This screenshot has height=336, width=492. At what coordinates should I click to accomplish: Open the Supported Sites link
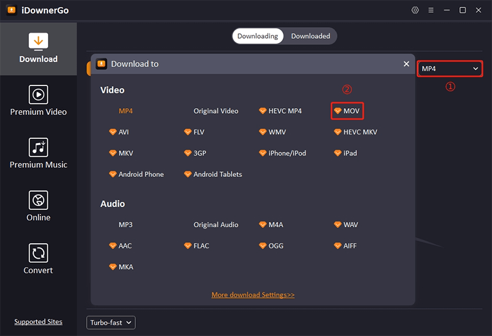click(38, 322)
